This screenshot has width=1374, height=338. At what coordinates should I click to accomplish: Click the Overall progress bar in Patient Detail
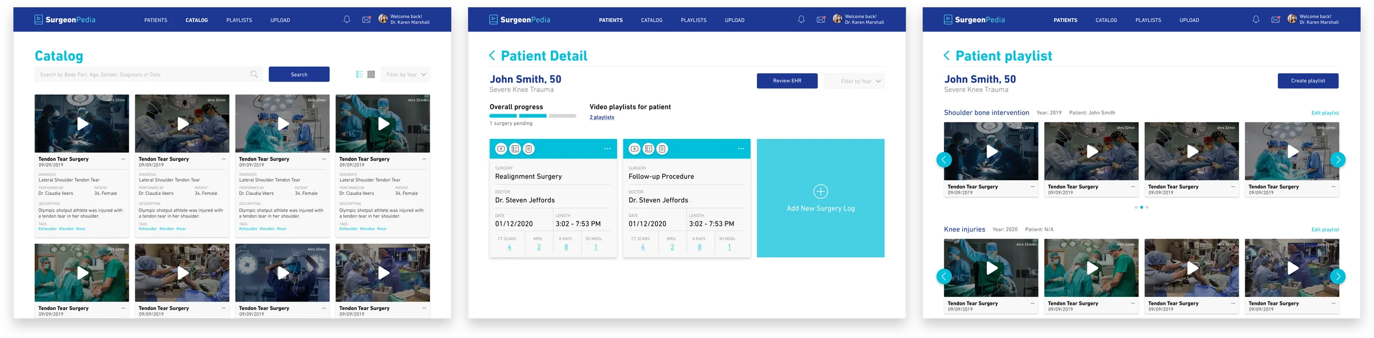tap(532, 116)
